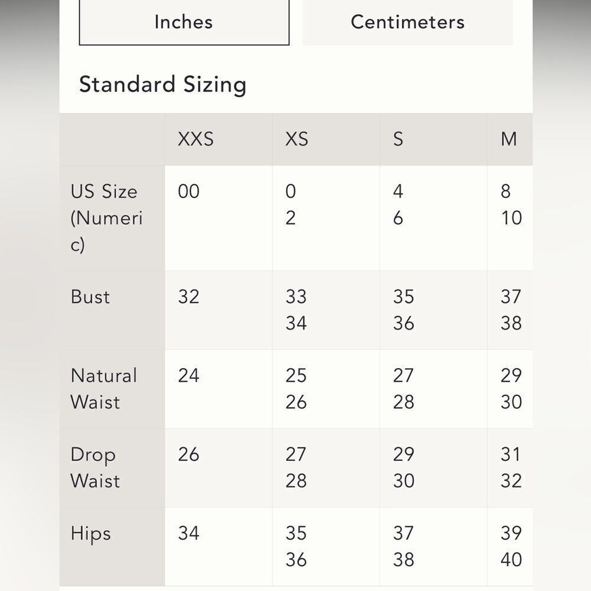This screenshot has width=591, height=591.
Task: Click the XS bust 33 34 cell
Action: point(326,310)
